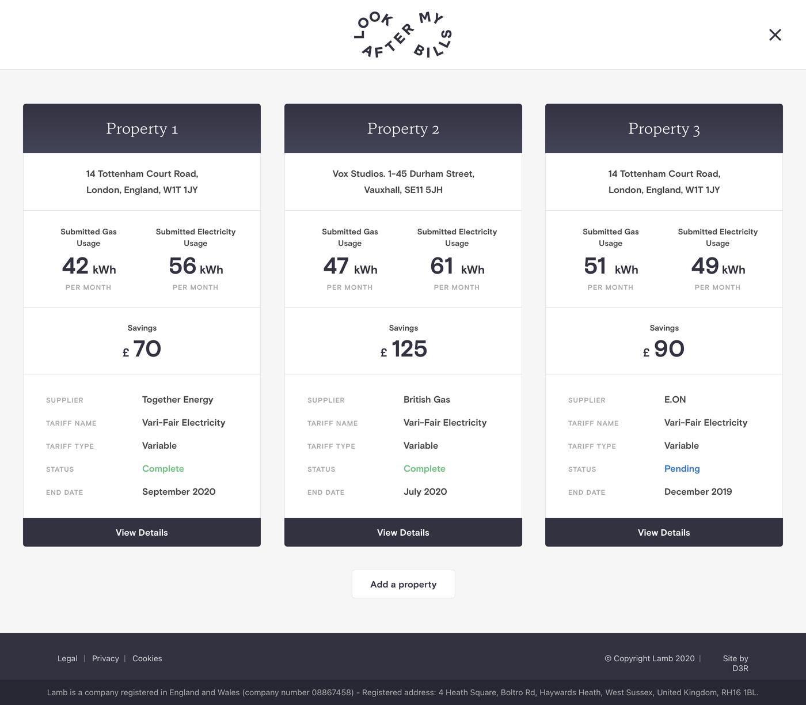806x705 pixels.
Task: Close the properties page with X icon
Action: tap(775, 35)
